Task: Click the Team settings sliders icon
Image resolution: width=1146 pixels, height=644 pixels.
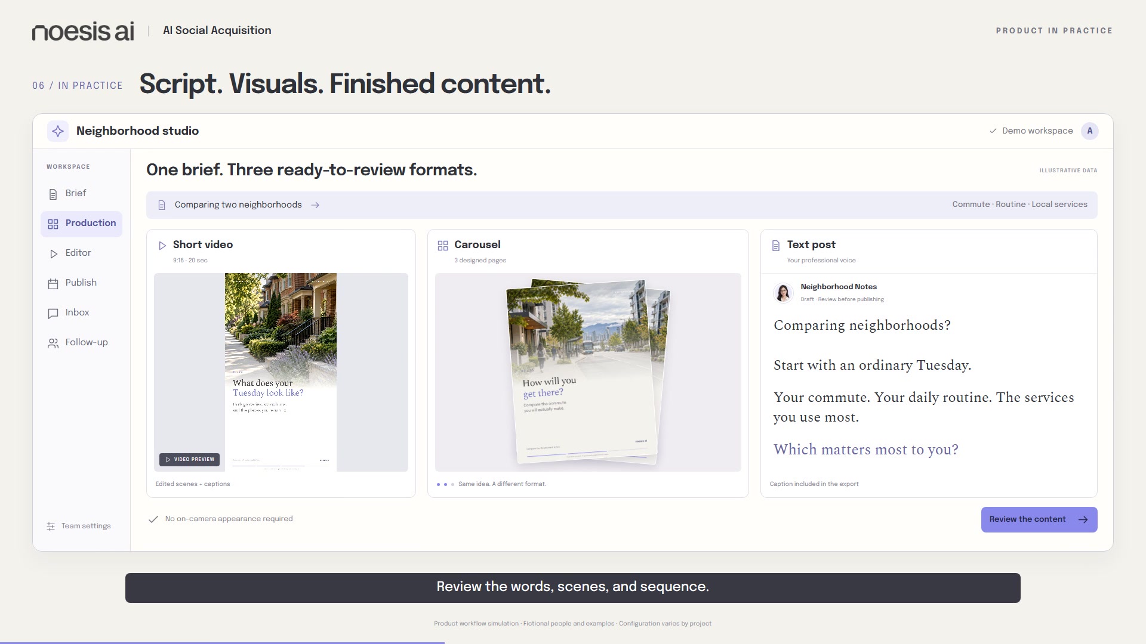Action: [51, 526]
